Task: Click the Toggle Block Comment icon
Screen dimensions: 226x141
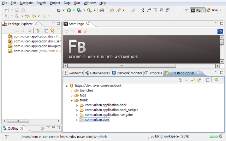Action: tap(149, 10)
